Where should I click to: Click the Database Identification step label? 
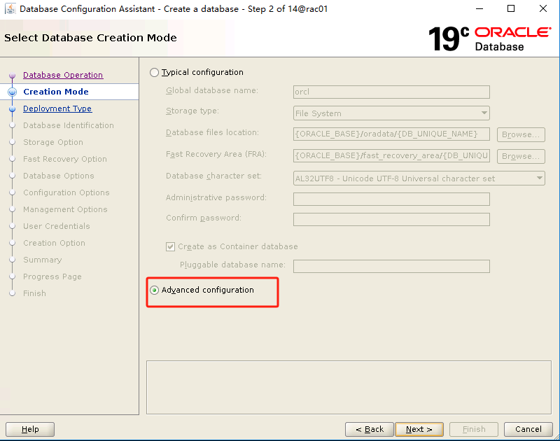69,125
